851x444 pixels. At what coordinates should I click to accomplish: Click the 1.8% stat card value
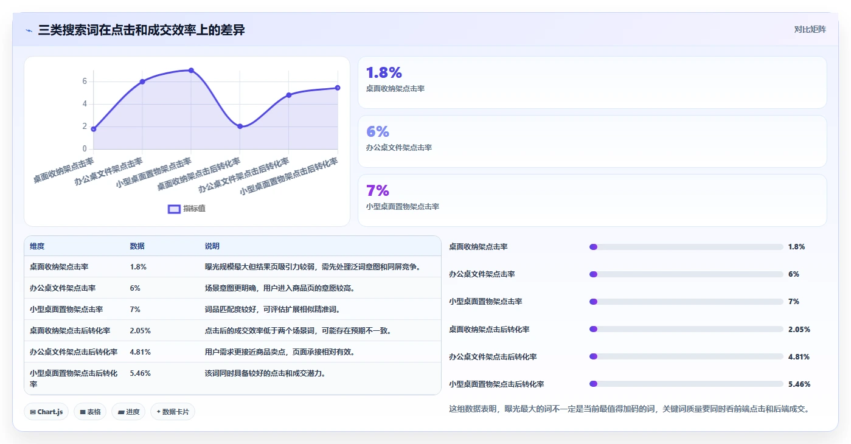coord(384,72)
